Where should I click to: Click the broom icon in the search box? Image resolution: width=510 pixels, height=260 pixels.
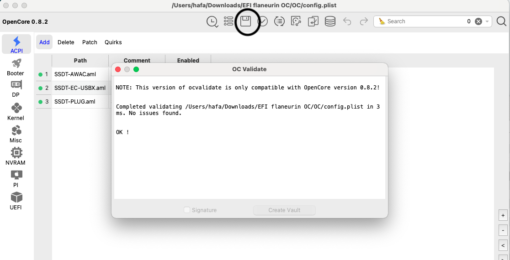point(382,21)
